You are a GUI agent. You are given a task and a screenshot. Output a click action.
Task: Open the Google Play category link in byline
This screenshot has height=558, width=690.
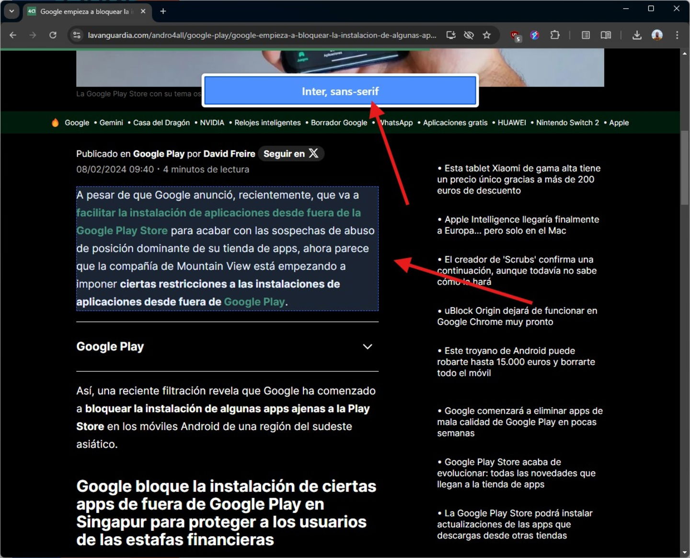pyautogui.click(x=159, y=154)
